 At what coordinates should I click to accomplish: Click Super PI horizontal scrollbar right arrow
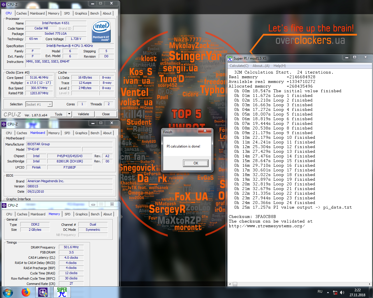370,284
